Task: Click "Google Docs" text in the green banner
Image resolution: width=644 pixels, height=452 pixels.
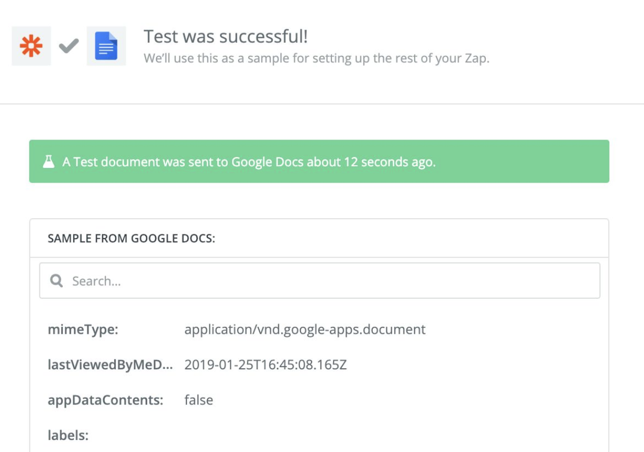Action: point(268,162)
